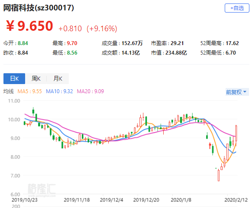252x208 pixels.
Task: Open the 前复权 adjustment dropdown
Action: click(x=237, y=92)
